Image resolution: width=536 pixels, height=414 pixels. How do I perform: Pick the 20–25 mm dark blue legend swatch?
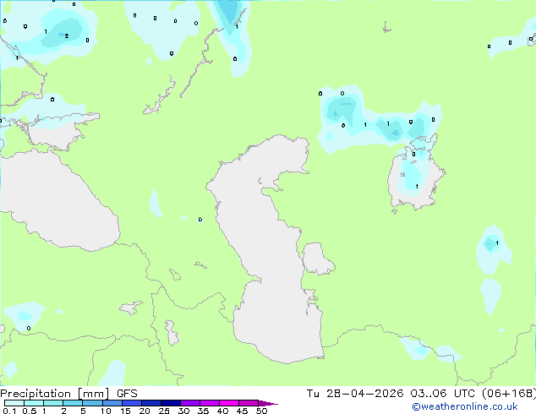coord(151,403)
